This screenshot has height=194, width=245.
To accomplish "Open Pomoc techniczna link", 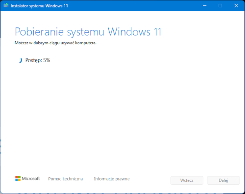I will [x=65, y=179].
